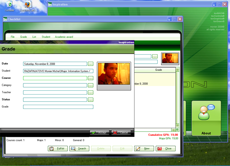230x166 pixels.
Task: Click the Close button with red icon
Action: [165, 148]
